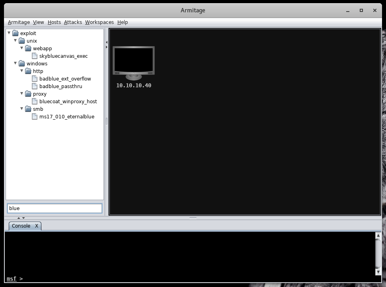Click the proxy folder icon
This screenshot has width=386, height=287.
click(28, 94)
